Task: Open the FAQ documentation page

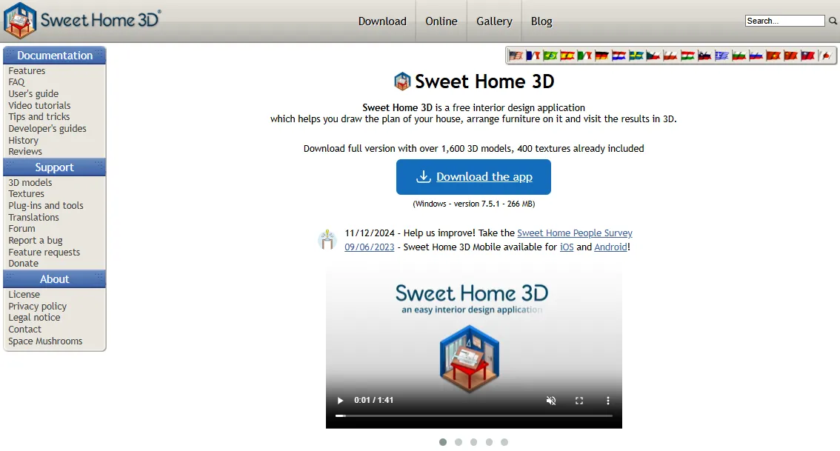Action: click(16, 81)
